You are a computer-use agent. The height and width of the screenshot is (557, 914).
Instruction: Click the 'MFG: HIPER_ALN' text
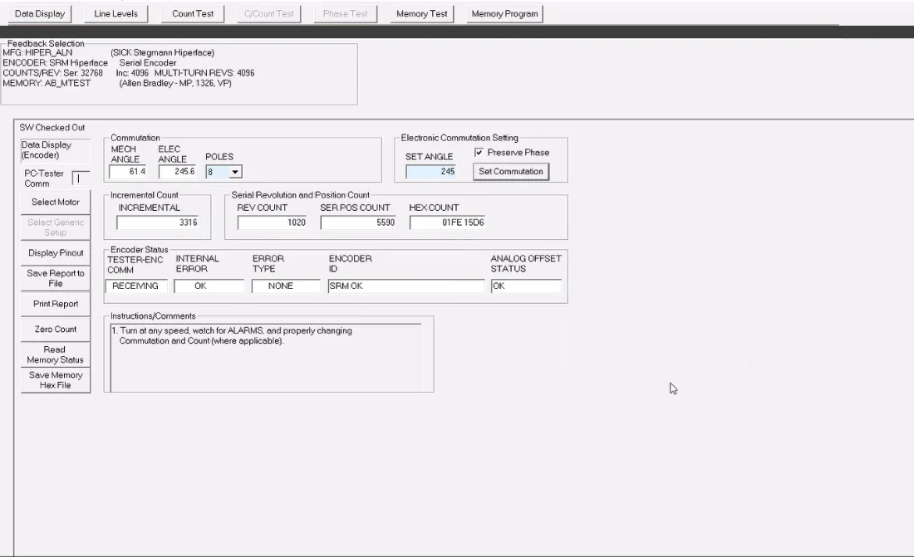(38, 52)
